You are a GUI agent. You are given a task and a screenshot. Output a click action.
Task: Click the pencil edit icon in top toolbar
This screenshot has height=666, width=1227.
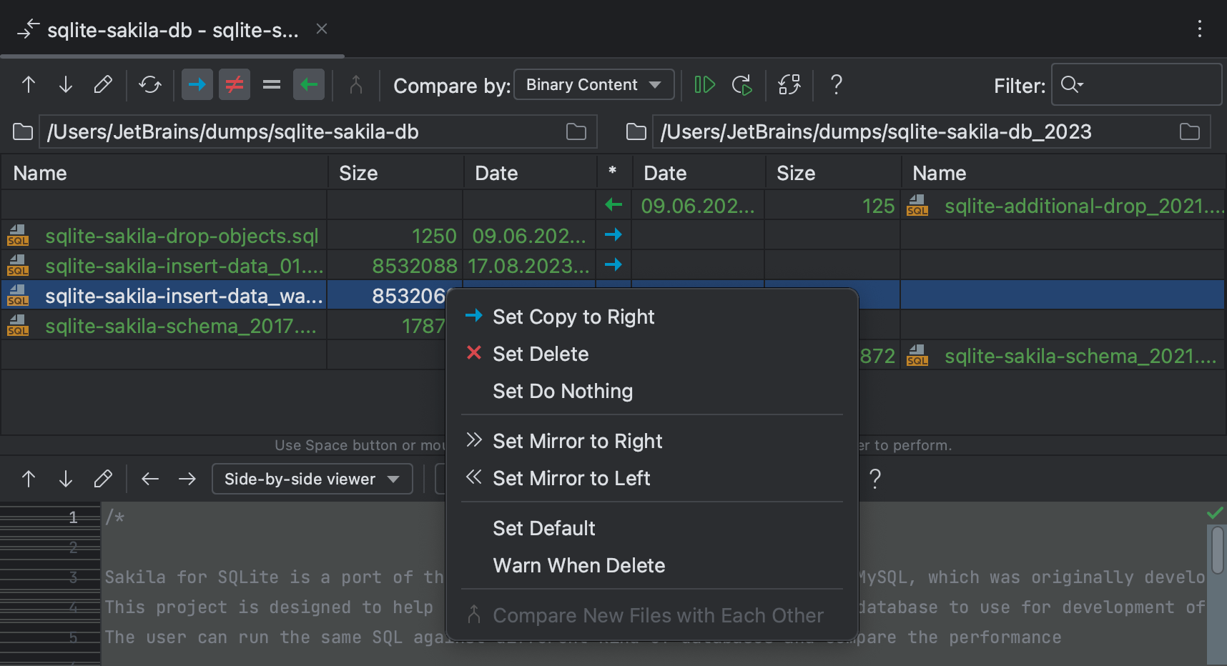point(103,84)
